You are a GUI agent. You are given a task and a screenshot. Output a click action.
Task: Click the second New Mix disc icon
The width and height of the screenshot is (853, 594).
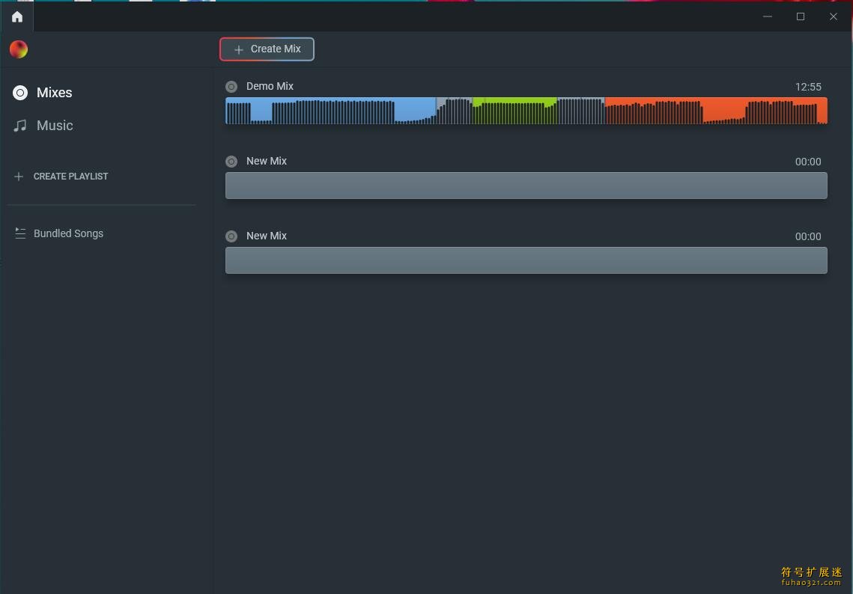(231, 236)
